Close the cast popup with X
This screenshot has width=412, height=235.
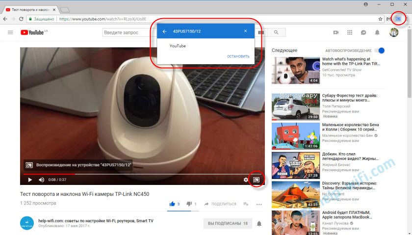(245, 31)
